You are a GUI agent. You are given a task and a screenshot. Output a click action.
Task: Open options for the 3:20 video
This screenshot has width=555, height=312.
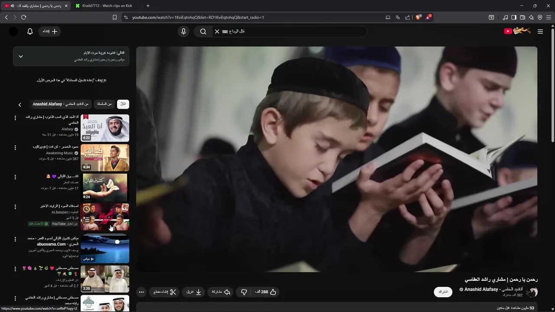[x=15, y=269]
